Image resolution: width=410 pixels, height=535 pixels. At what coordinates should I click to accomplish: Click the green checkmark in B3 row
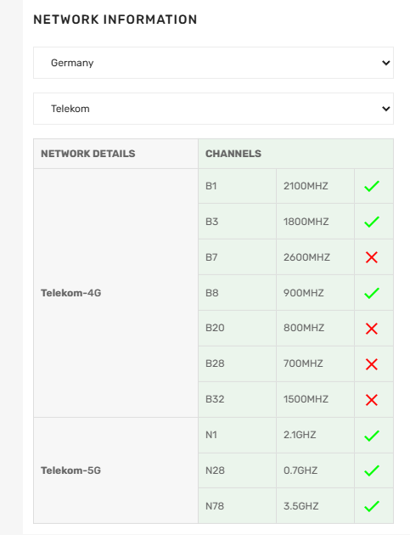click(372, 222)
